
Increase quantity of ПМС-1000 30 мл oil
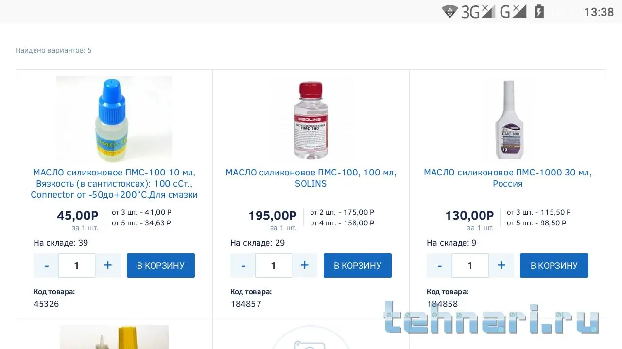click(501, 265)
